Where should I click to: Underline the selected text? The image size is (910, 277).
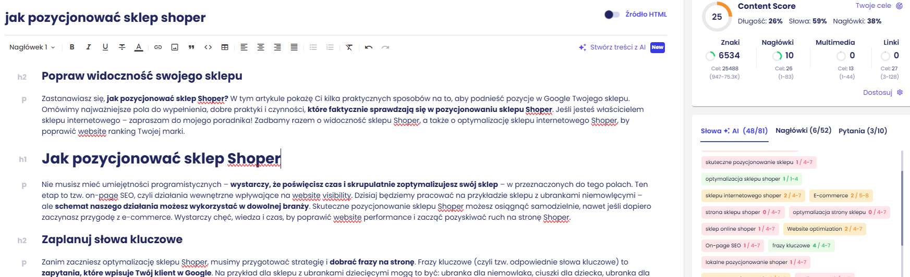pos(105,47)
